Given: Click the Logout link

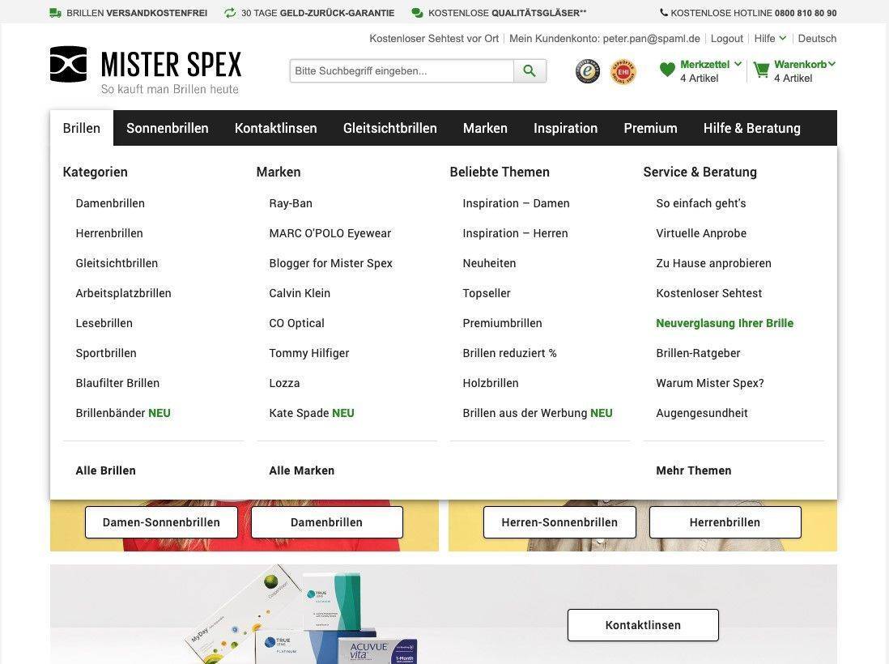Looking at the screenshot, I should click(x=727, y=39).
